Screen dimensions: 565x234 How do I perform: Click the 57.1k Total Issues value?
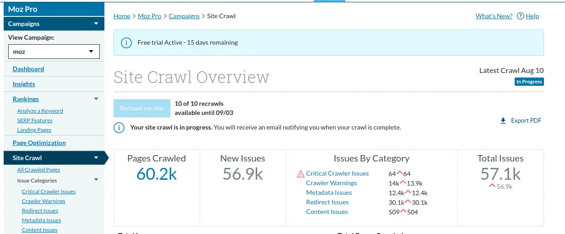coord(500,174)
